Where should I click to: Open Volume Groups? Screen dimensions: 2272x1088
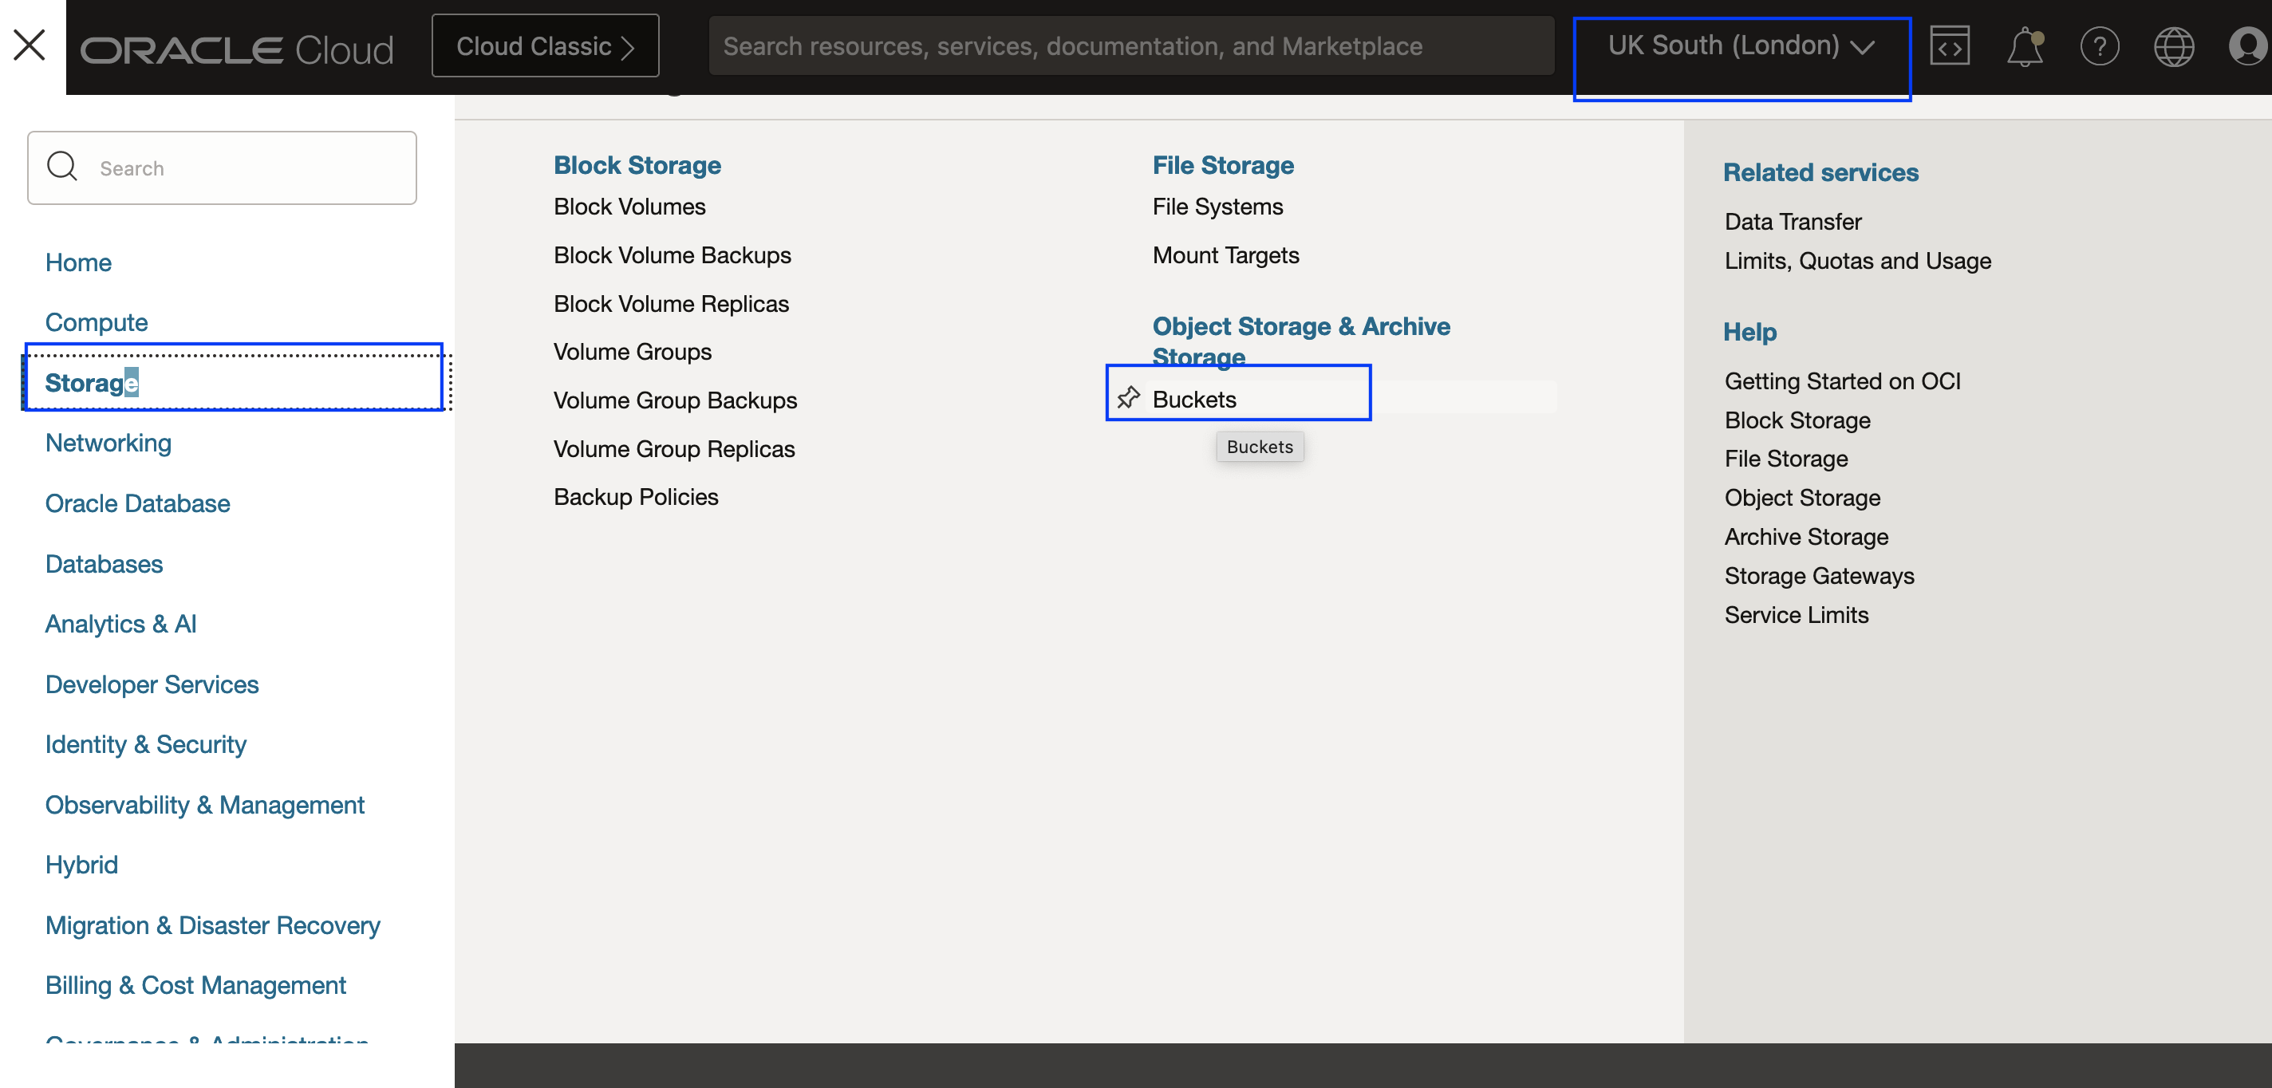pyautogui.click(x=633, y=352)
